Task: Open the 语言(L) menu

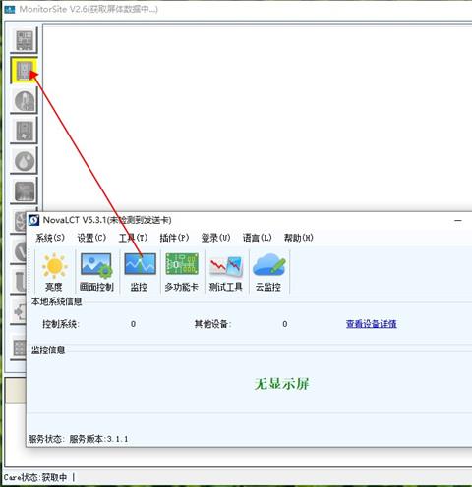Action: pyautogui.click(x=258, y=238)
